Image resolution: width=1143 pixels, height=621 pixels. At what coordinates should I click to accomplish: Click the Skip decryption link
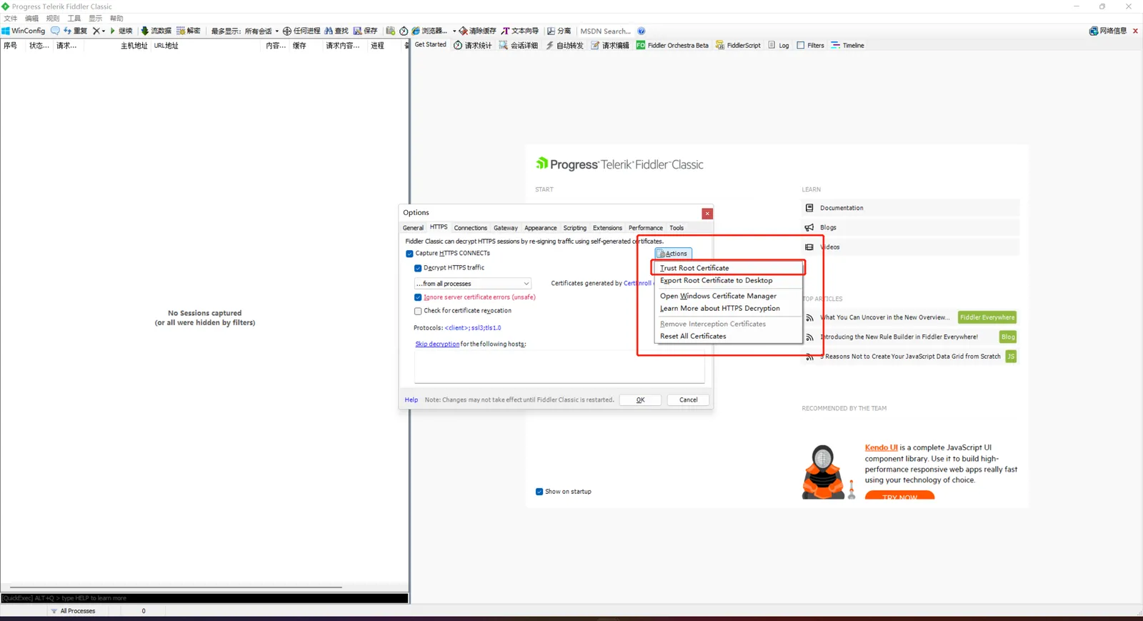tap(437, 344)
